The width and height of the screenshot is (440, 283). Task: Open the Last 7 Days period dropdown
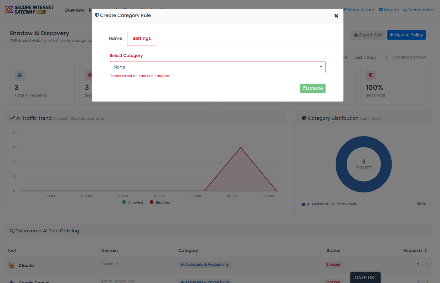coord(369,57)
